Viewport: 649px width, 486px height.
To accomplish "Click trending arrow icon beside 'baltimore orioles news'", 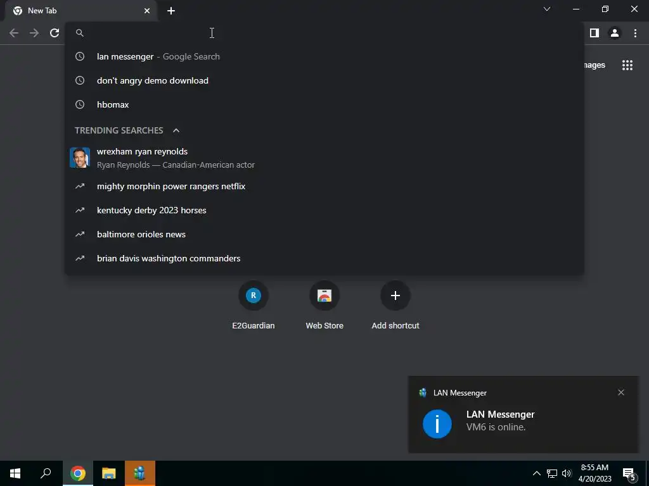I will coord(80,234).
